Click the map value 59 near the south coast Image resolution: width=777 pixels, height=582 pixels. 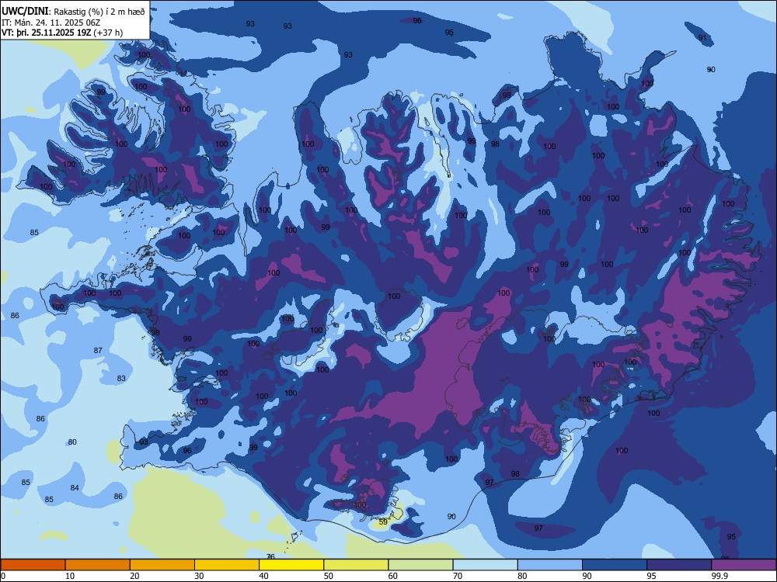pos(383,521)
